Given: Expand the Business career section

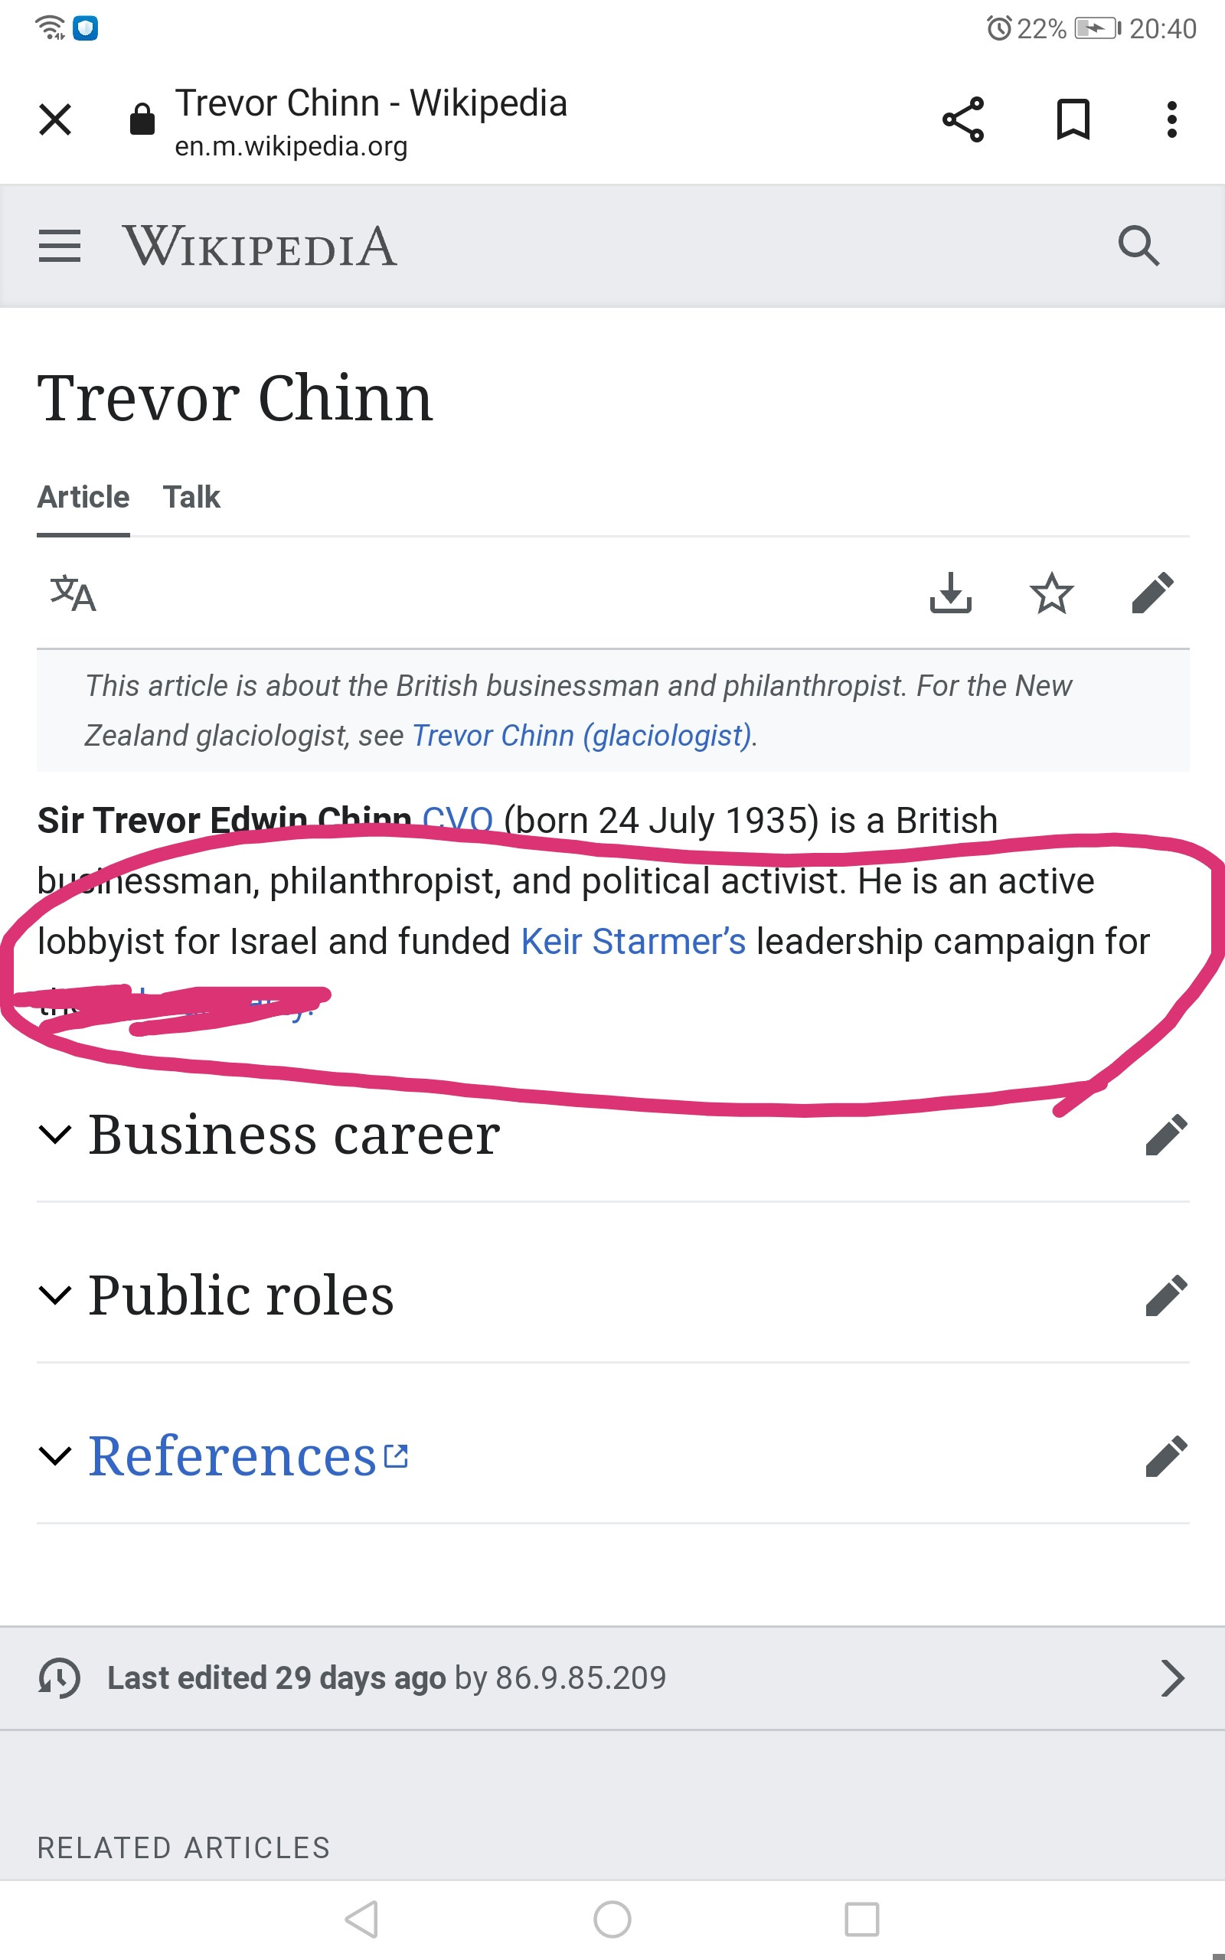Looking at the screenshot, I should [x=293, y=1134].
